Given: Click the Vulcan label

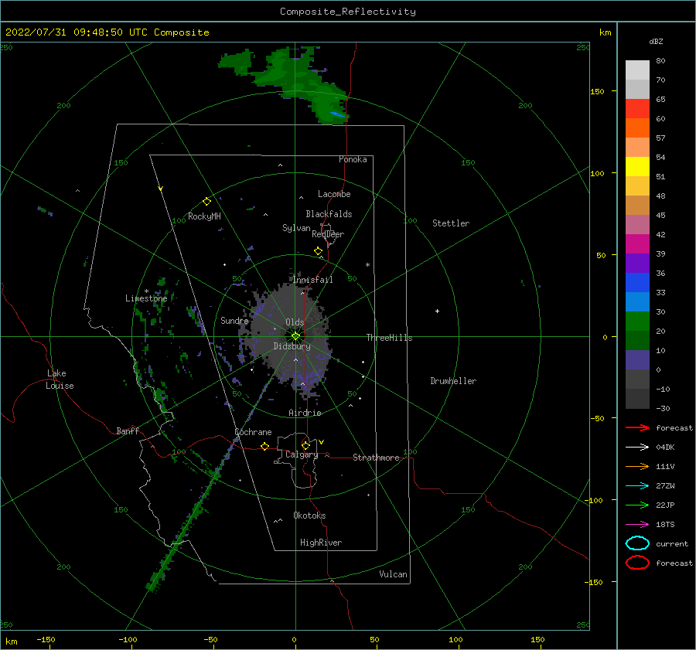Looking at the screenshot, I should pos(393,574).
